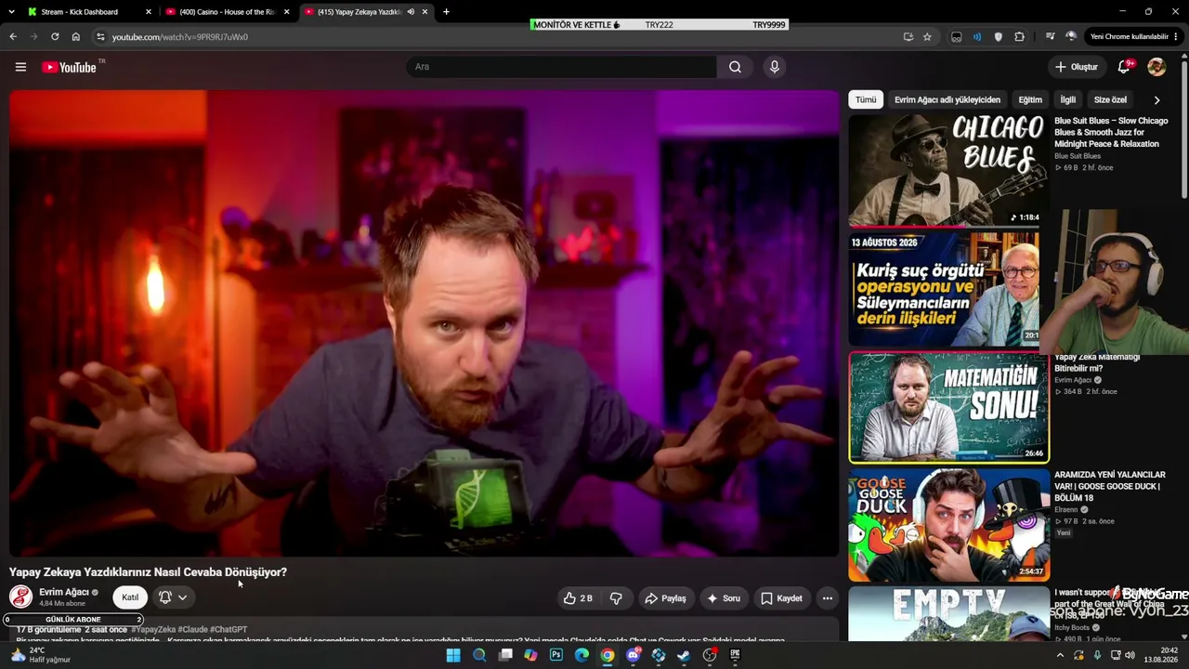Open the Oluştur create menu
Image resolution: width=1189 pixels, height=669 pixels.
tap(1077, 67)
